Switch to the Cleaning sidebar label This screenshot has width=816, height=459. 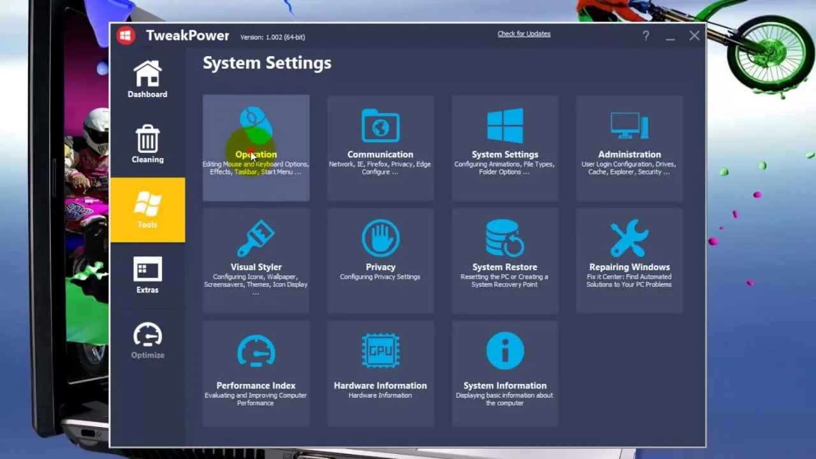[x=147, y=159]
